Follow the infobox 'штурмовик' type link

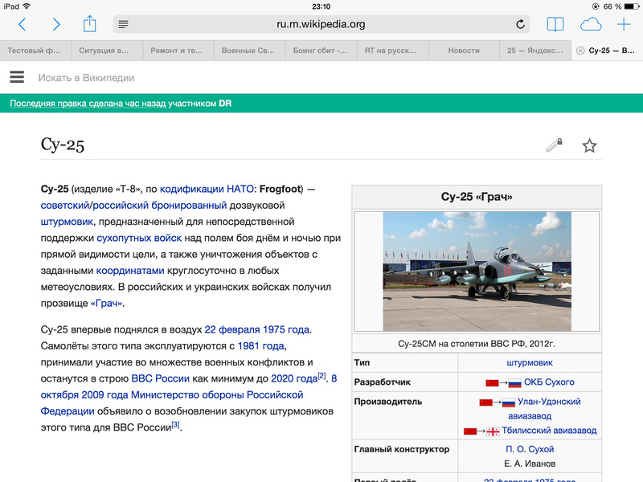pyautogui.click(x=530, y=363)
